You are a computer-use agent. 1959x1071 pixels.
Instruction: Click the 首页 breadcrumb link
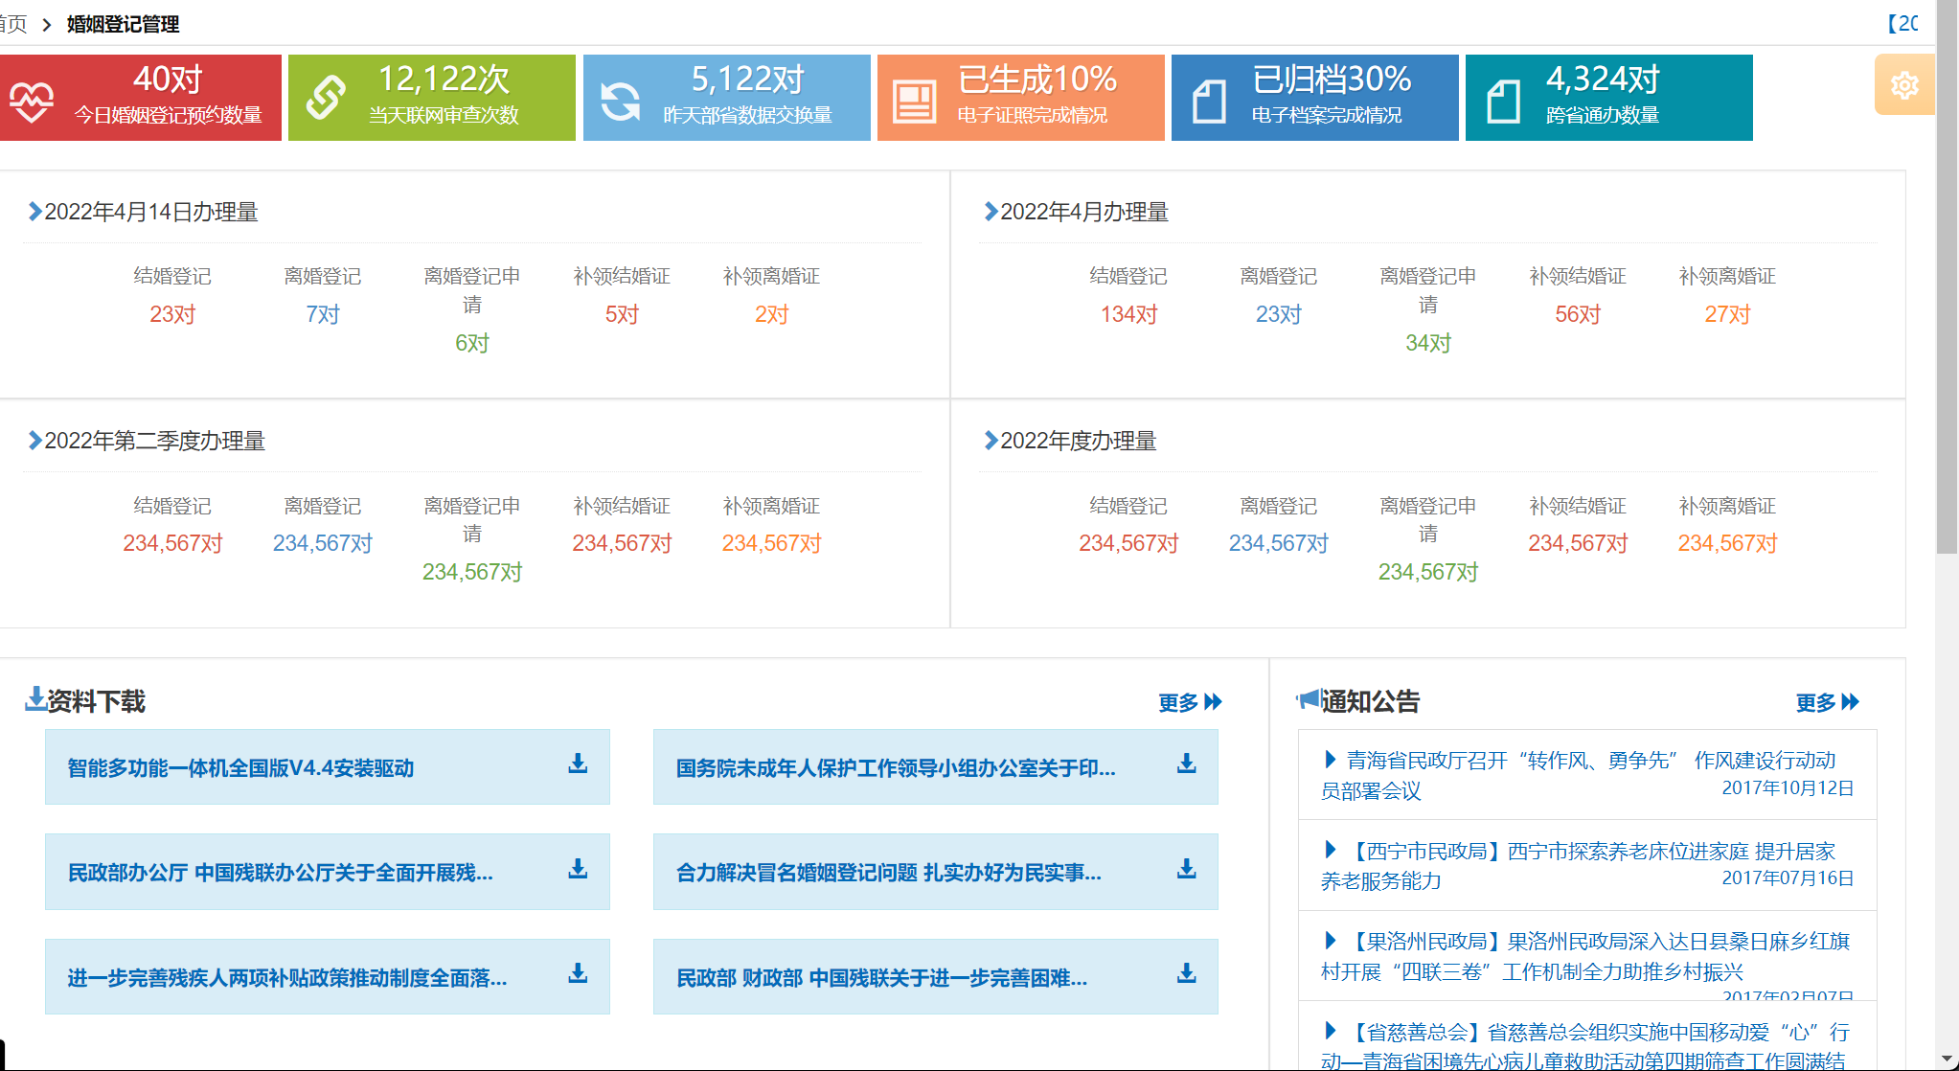coord(13,25)
